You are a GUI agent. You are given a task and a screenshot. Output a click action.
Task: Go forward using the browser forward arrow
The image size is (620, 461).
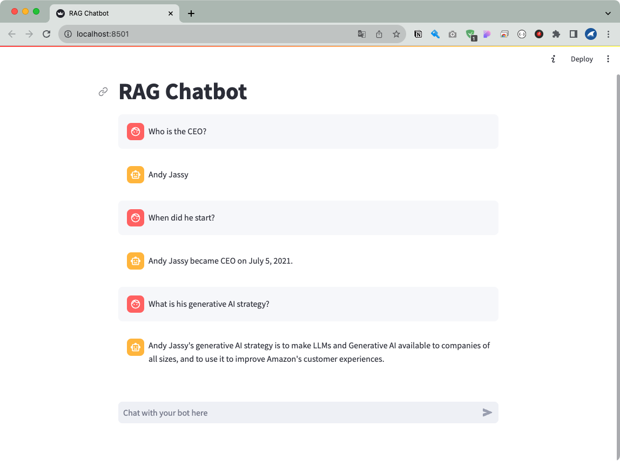(29, 34)
